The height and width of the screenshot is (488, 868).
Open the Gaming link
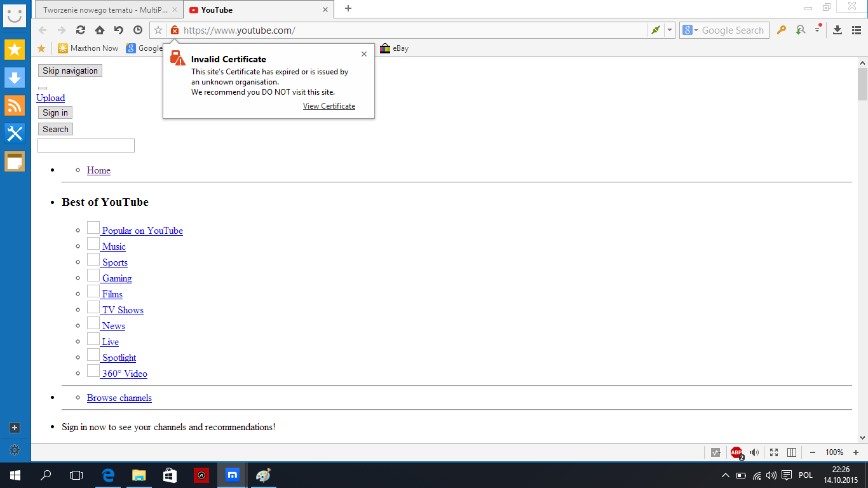click(117, 278)
